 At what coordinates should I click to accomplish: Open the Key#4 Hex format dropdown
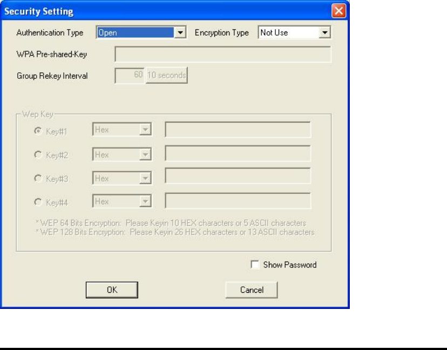[122, 201]
